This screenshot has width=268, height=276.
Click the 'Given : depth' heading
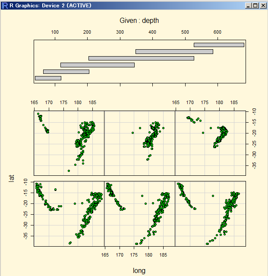click(x=140, y=20)
